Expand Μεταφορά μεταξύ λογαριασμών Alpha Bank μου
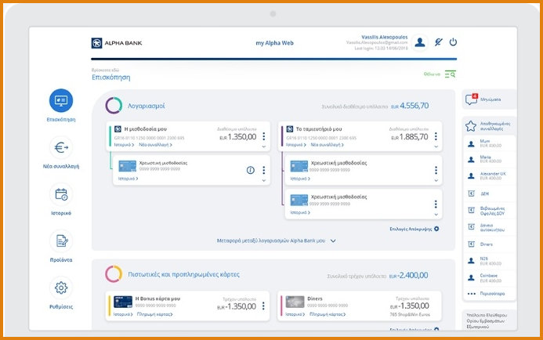 (276, 241)
